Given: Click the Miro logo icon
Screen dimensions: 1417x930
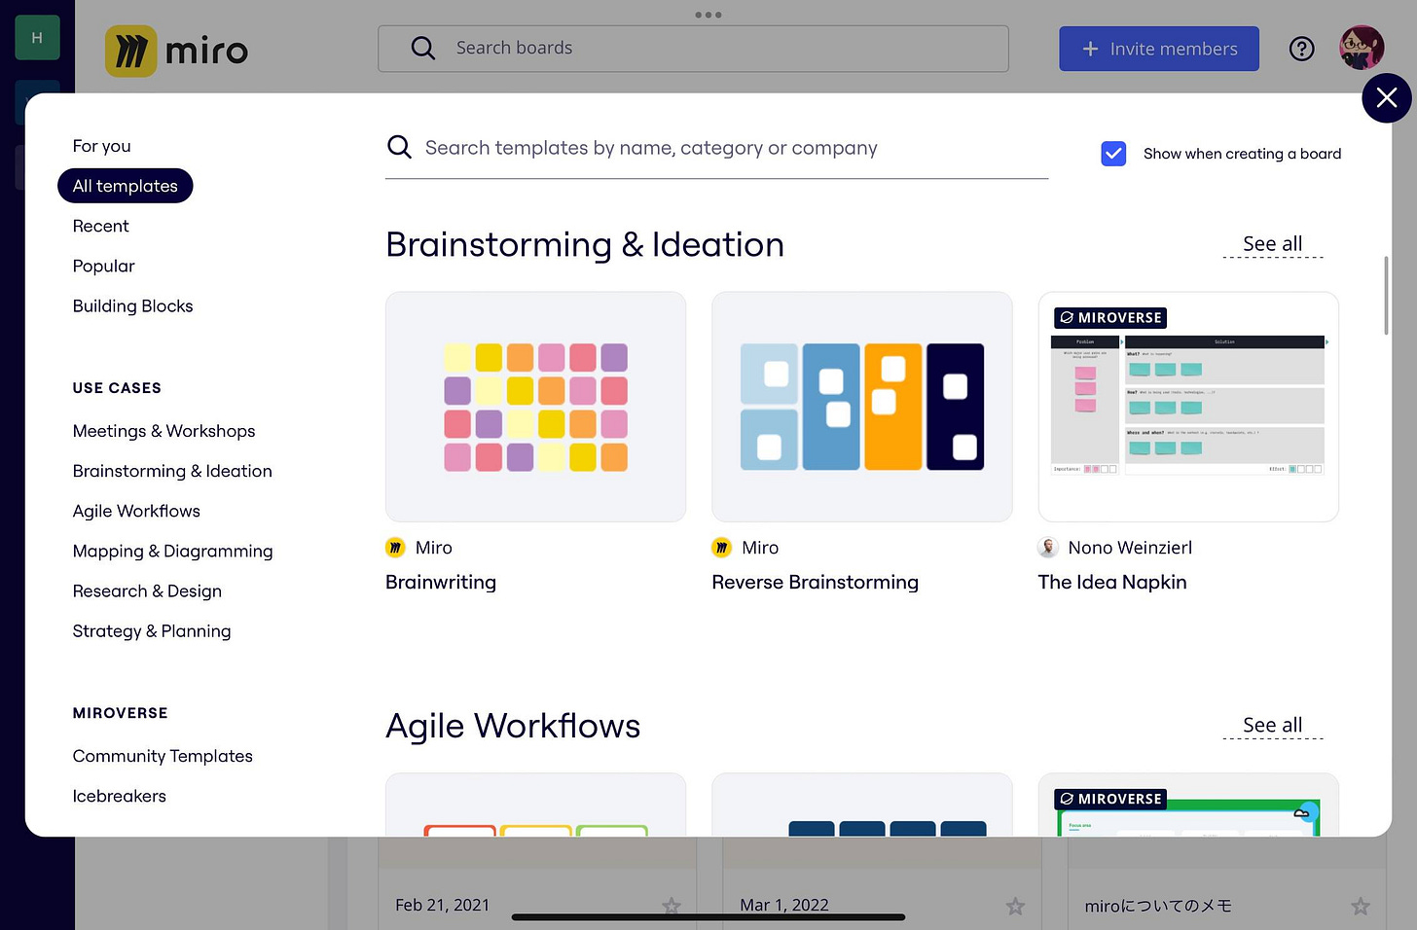Looking at the screenshot, I should [x=130, y=51].
